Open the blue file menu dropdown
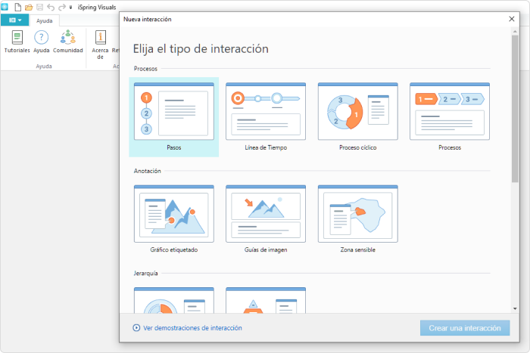 (x=15, y=20)
